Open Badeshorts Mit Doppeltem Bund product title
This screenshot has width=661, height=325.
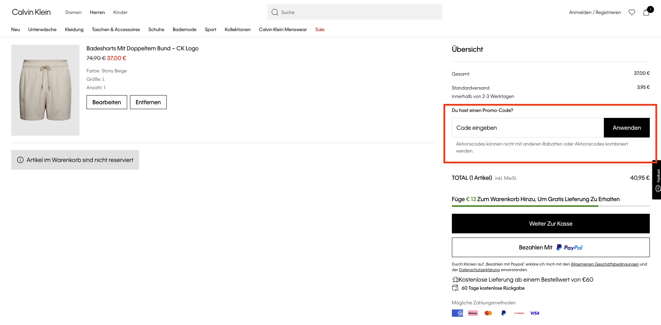pos(143,48)
